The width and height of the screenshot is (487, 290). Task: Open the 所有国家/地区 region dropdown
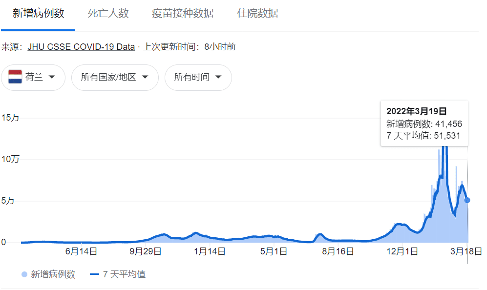coord(115,77)
